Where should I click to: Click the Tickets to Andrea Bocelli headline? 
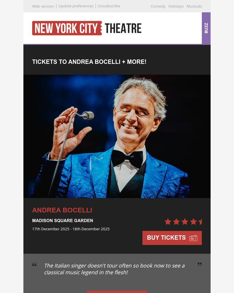click(x=89, y=62)
